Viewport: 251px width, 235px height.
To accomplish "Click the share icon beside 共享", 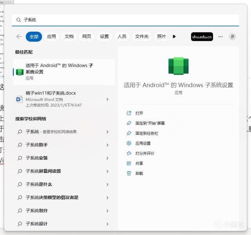I will [x=129, y=163].
